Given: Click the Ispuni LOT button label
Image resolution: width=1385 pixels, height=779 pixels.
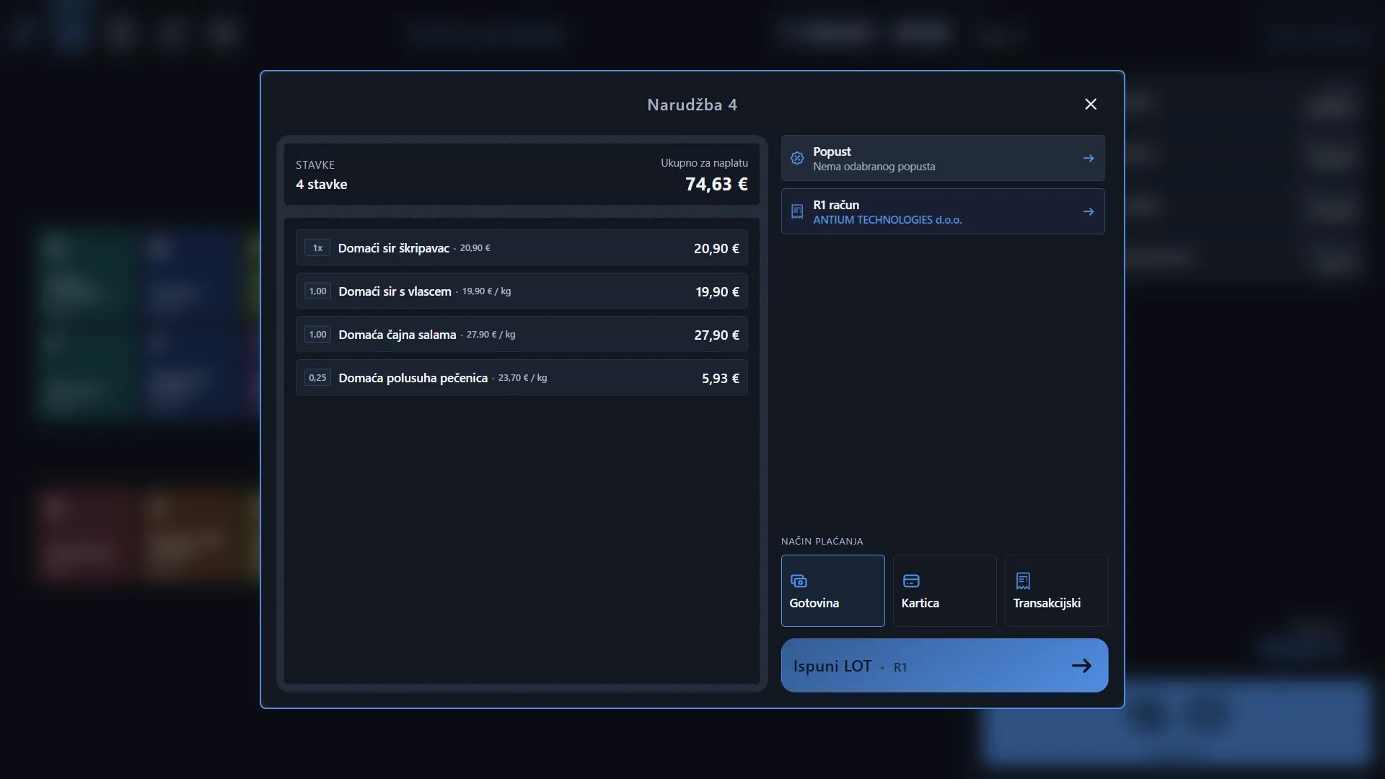Looking at the screenshot, I should 832,666.
